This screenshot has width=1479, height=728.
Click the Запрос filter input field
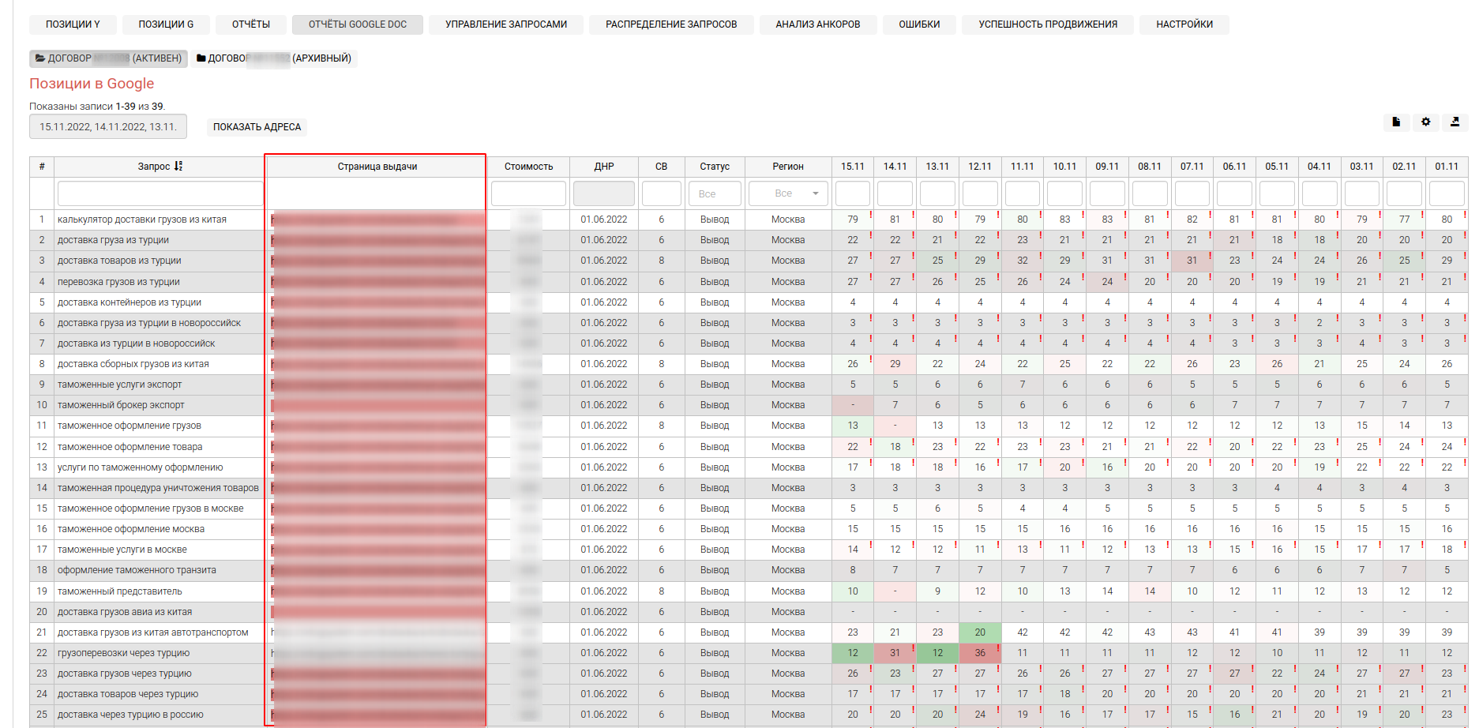pos(160,193)
